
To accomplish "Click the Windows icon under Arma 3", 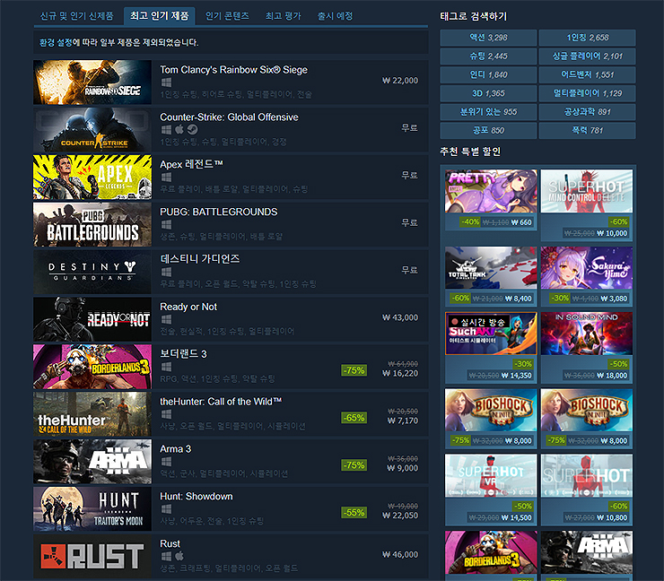I will coord(166,461).
